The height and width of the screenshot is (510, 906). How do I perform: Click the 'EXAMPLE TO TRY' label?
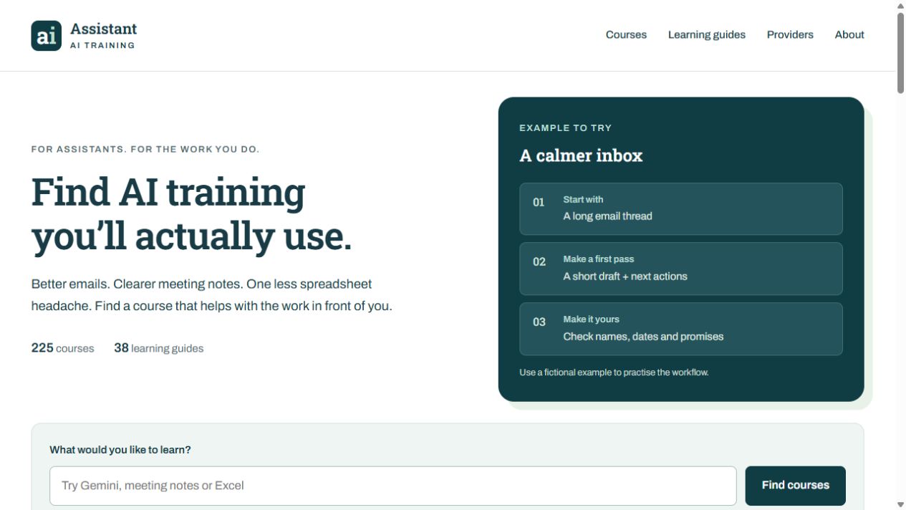pyautogui.click(x=565, y=128)
